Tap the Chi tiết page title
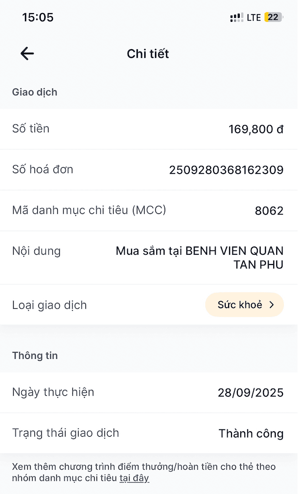 (148, 53)
